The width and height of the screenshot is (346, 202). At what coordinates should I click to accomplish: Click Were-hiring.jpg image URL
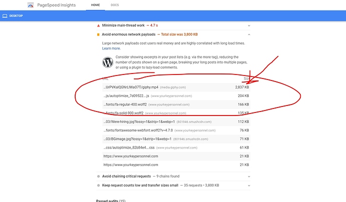[139, 121]
